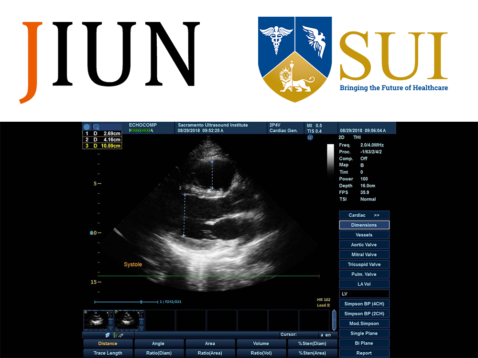The width and height of the screenshot is (478, 358).
Task: Open the Vessels measurement group
Action: point(364,235)
